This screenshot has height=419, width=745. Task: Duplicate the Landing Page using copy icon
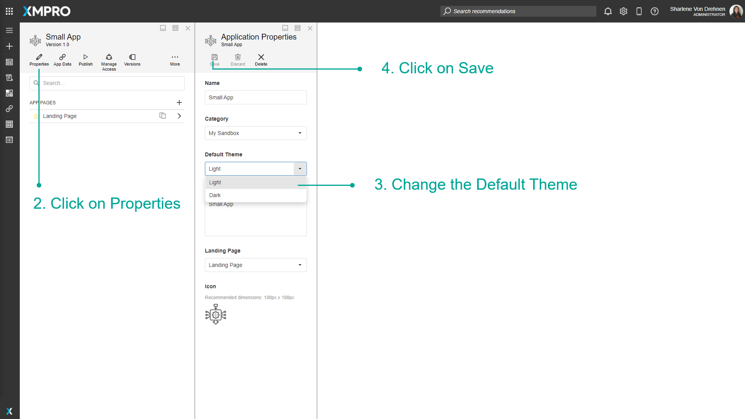[x=163, y=116]
